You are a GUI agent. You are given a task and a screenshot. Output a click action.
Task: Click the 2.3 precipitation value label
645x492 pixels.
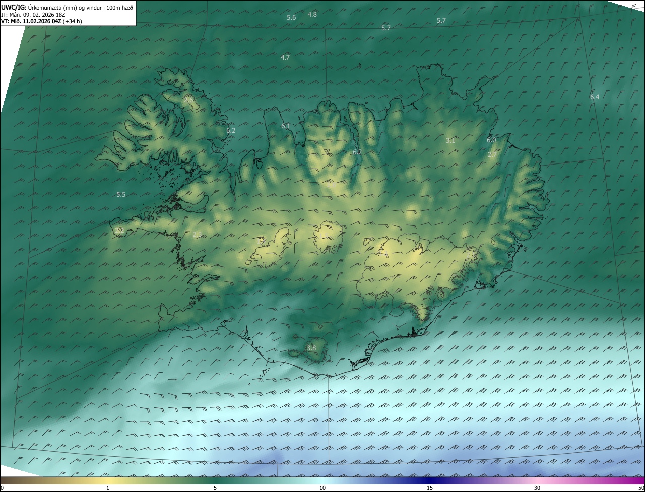[x=197, y=234]
